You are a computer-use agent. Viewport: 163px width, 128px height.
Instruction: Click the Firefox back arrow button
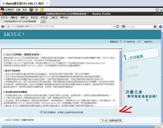tap(3, 27)
